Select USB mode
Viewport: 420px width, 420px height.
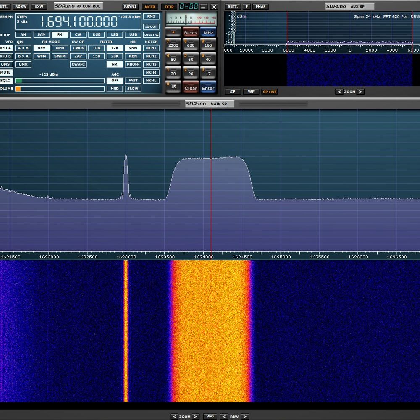click(133, 34)
